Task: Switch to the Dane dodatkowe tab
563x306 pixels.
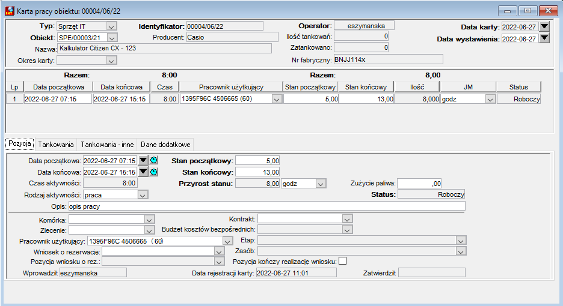Action: point(165,145)
